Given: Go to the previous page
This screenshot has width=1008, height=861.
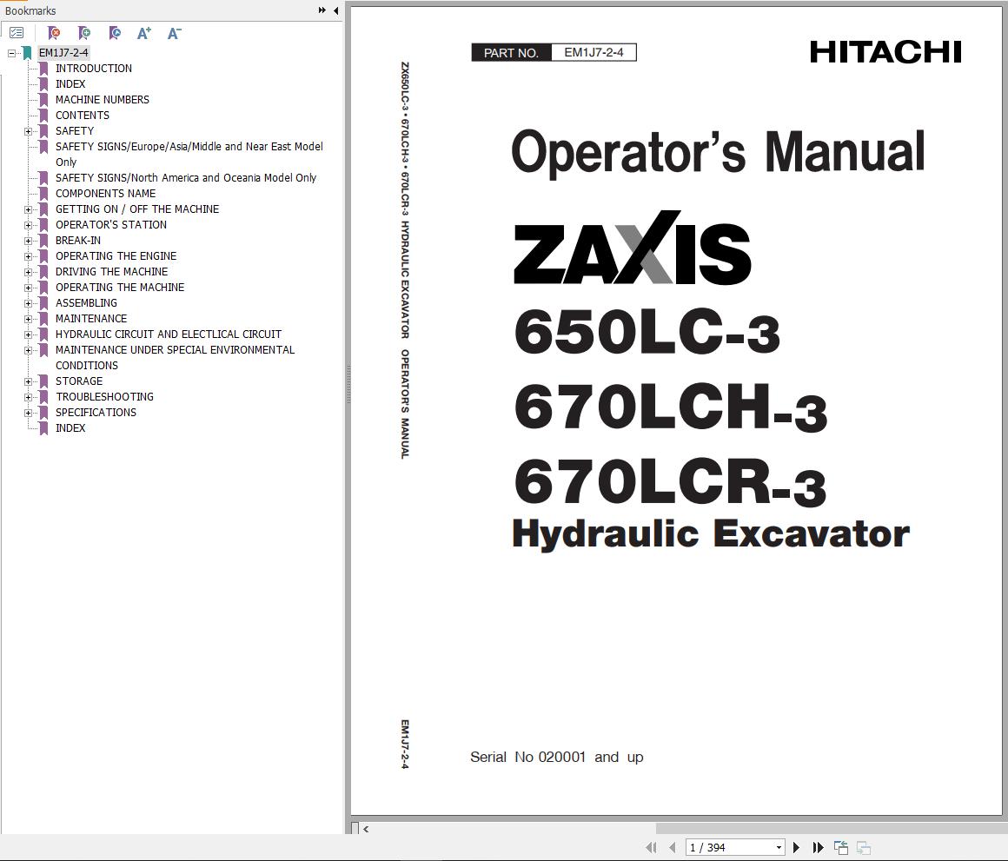Looking at the screenshot, I should 673,847.
